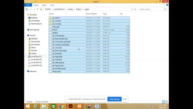193x109 pixels.
Task: Sort by Date modified column header
Action: tap(91, 14)
